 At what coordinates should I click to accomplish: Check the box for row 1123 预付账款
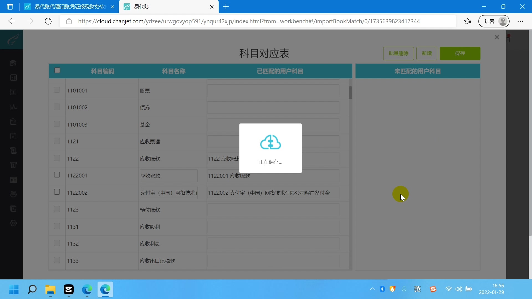(x=57, y=209)
